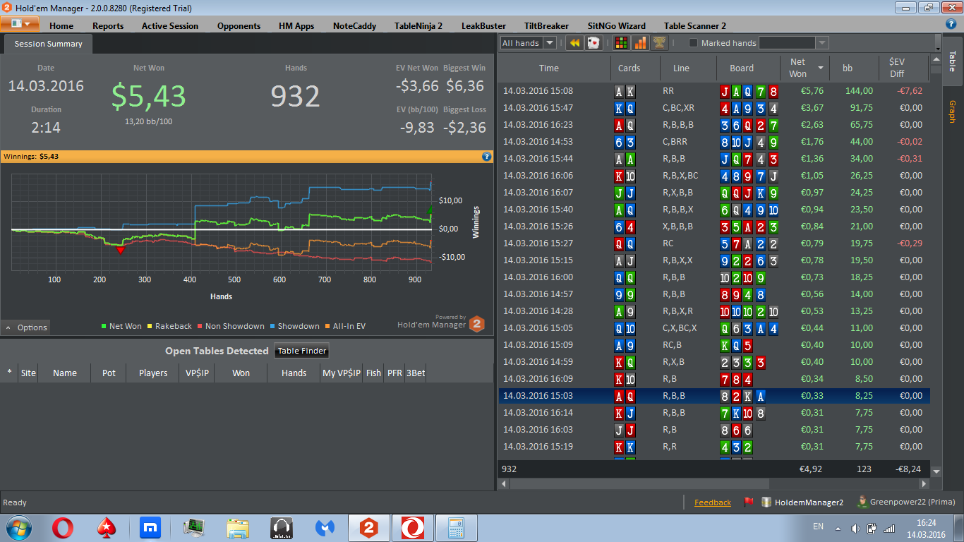The width and height of the screenshot is (964, 542).
Task: Open PokerStars from the taskbar
Action: pos(107,528)
